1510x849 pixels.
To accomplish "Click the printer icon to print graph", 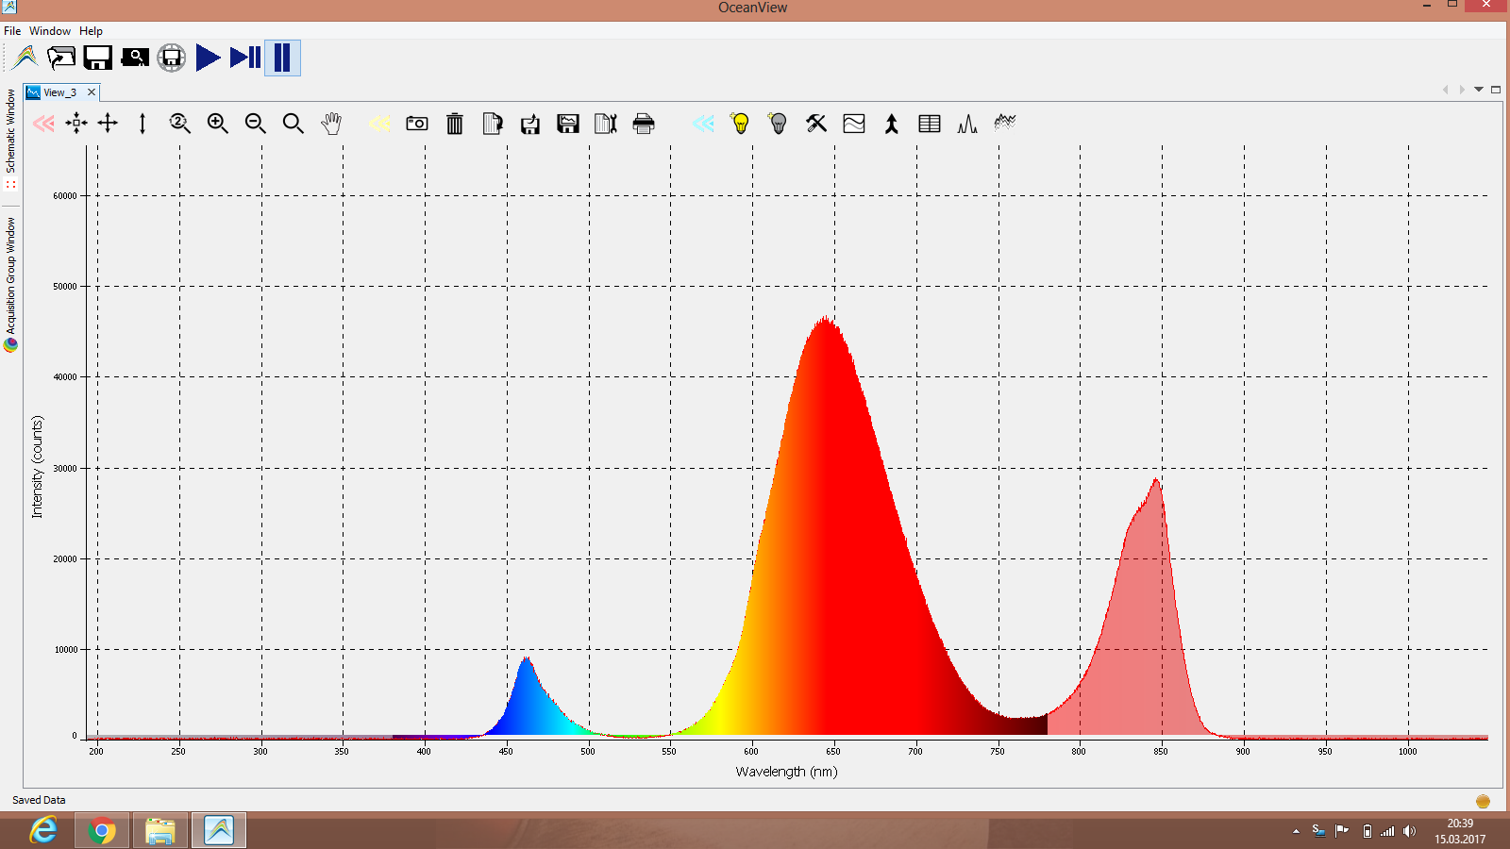I will (644, 124).
